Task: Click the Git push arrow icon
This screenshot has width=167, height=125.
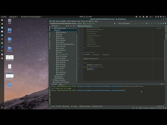Action: pos(154,23)
